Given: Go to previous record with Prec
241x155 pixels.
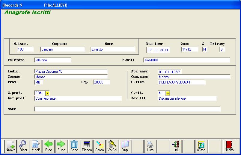Looking at the screenshot, I should click(49, 146).
